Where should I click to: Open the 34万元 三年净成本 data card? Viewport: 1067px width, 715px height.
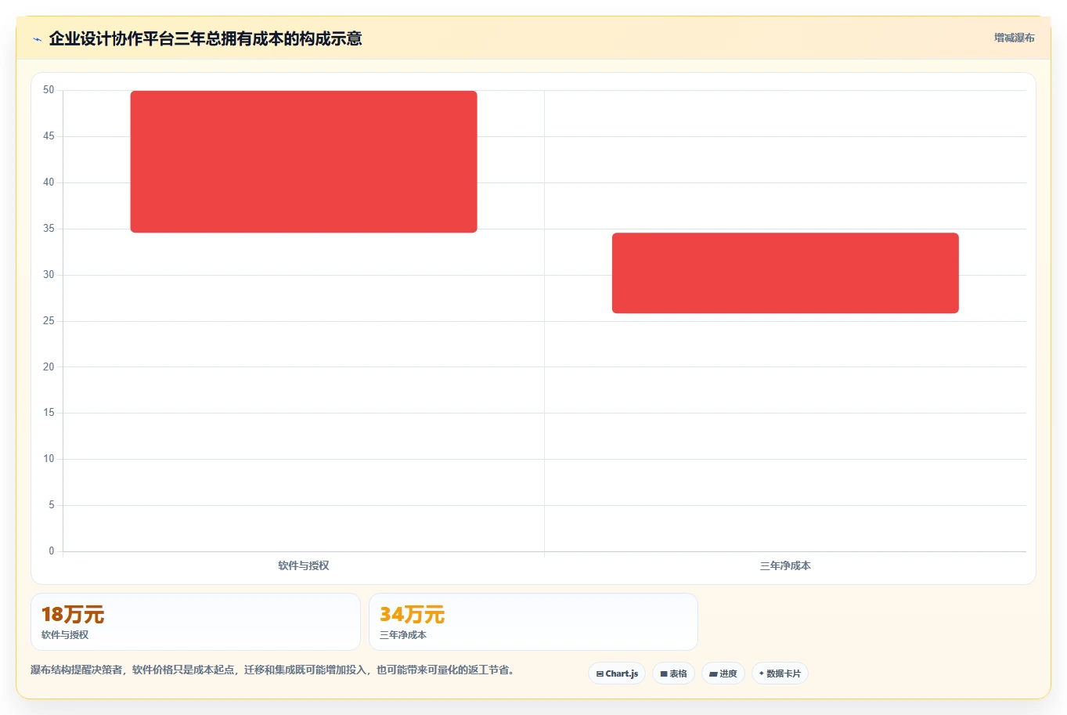pos(533,622)
